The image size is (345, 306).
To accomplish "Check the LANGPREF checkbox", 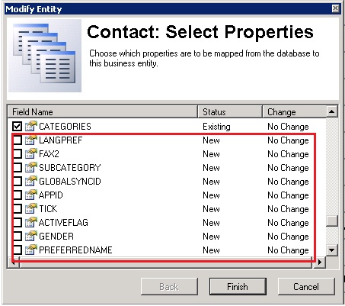I will click(17, 140).
